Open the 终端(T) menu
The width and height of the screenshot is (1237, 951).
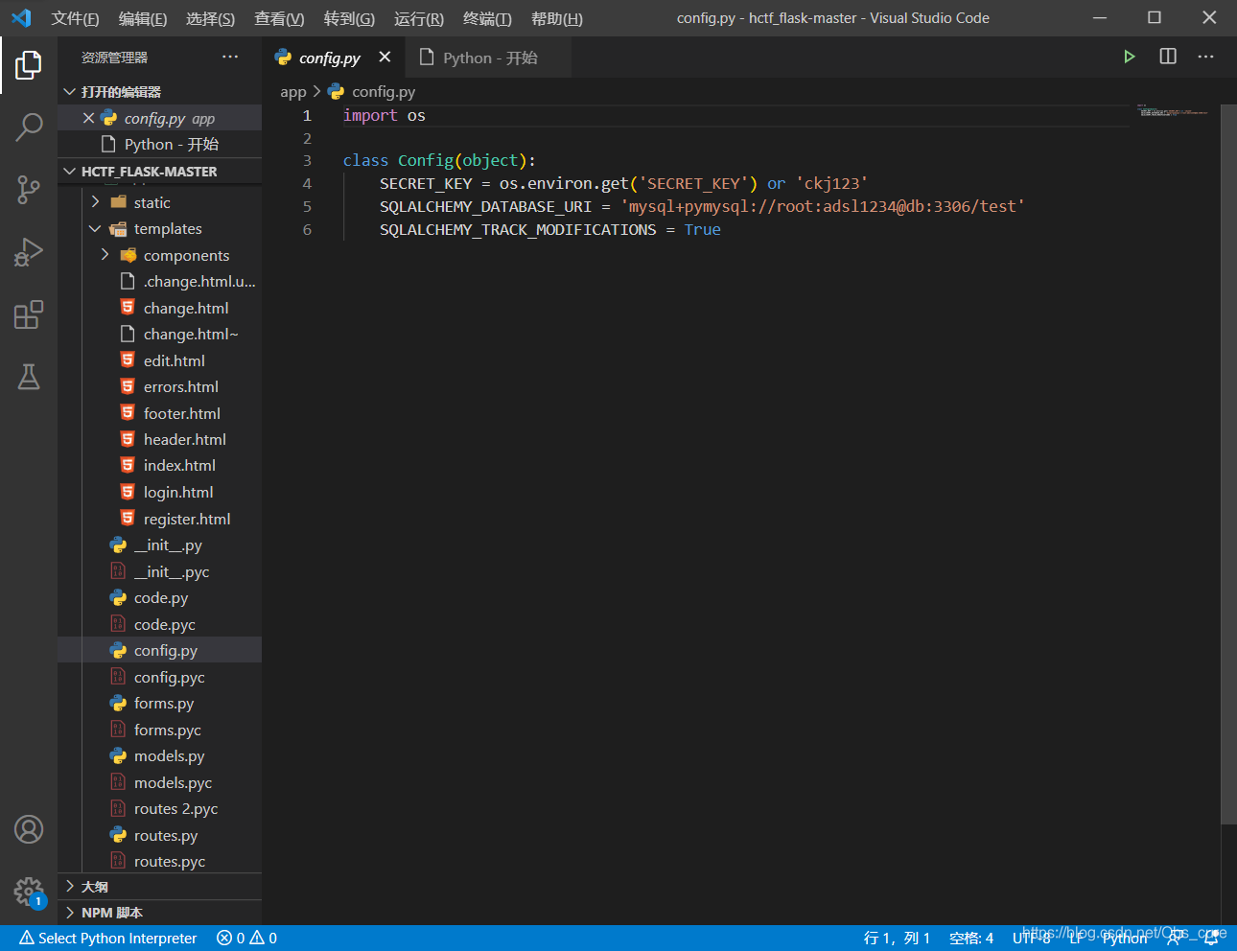(x=486, y=18)
